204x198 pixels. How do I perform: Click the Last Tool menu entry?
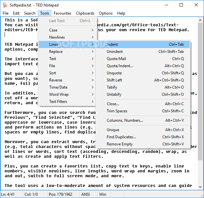[68, 21]
